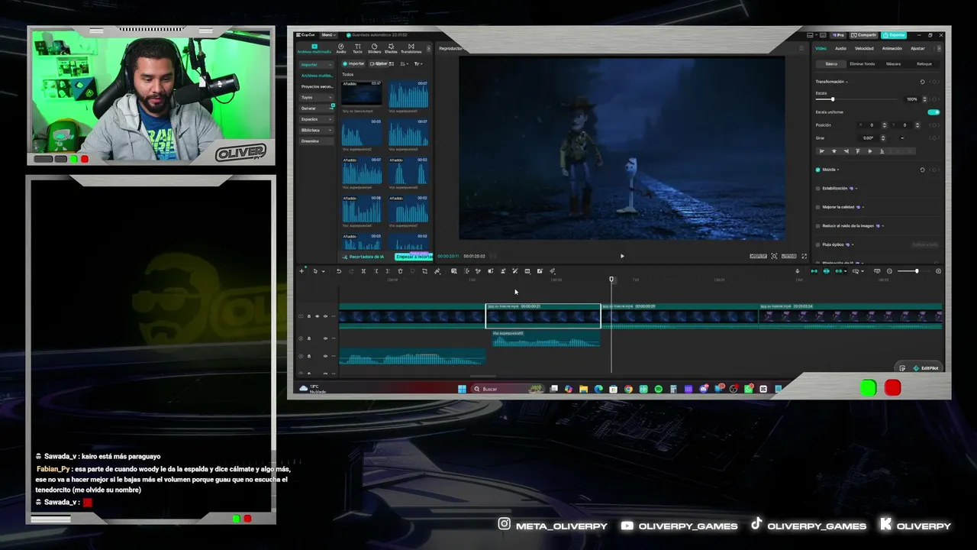Open the Efectos panel icon

pyautogui.click(x=391, y=48)
